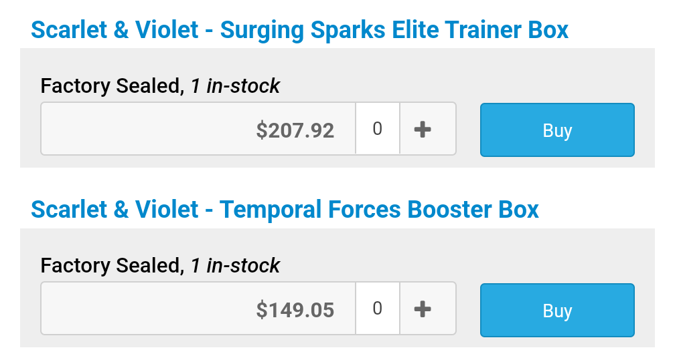Screen dimensions: 675x362
Task: Open Temporal Forces Booster Box product link
Action: click(285, 210)
